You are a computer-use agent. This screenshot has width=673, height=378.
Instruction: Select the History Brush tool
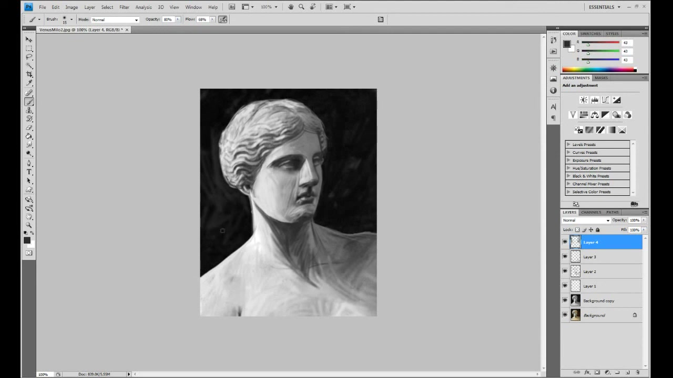(x=29, y=119)
